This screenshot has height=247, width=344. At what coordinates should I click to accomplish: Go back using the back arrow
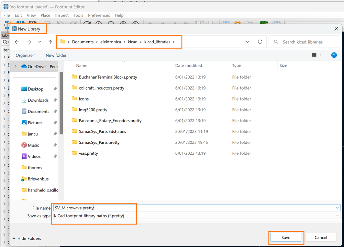(x=17, y=42)
